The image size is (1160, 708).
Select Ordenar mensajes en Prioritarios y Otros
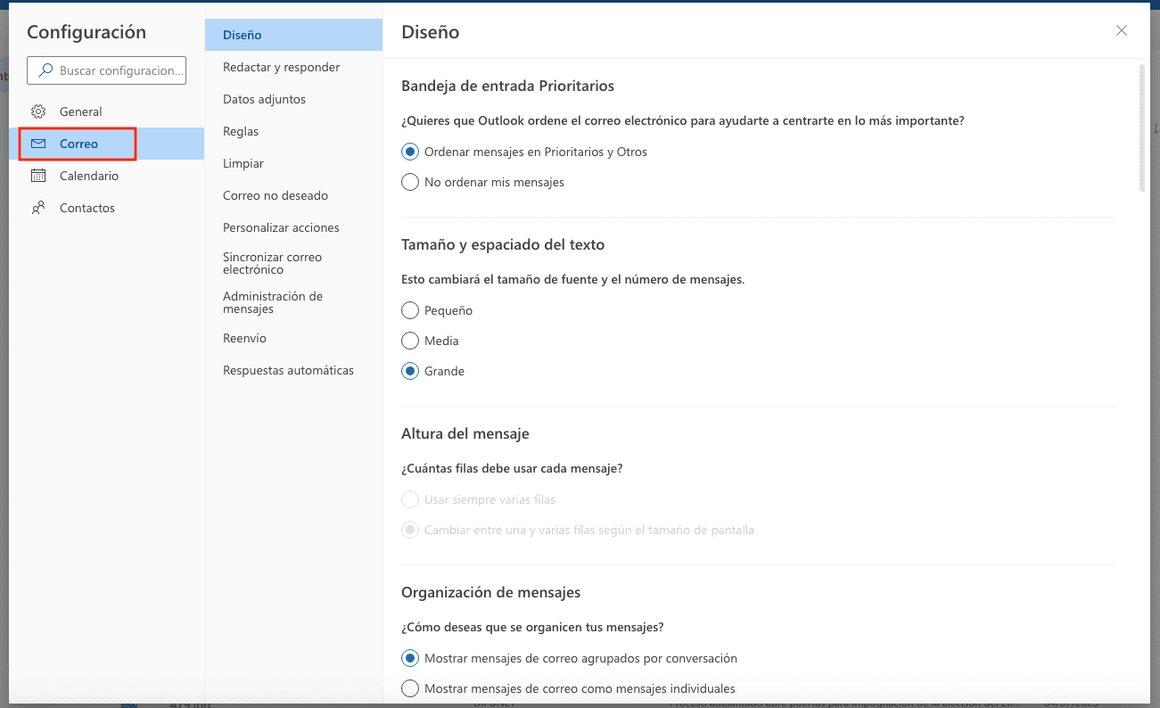point(409,152)
